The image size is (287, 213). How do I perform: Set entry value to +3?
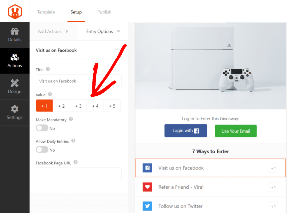pyautogui.click(x=78, y=106)
